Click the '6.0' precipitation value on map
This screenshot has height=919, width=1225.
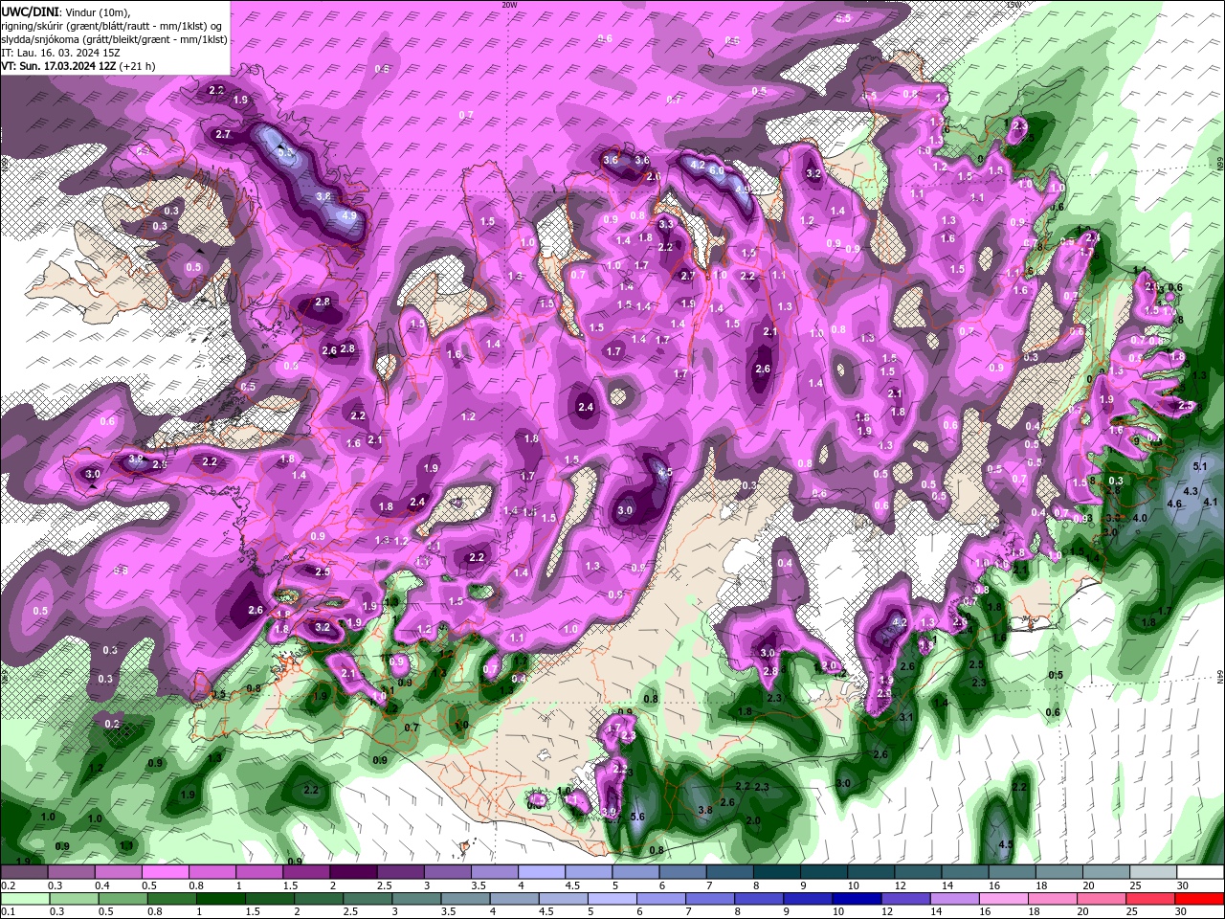point(716,169)
